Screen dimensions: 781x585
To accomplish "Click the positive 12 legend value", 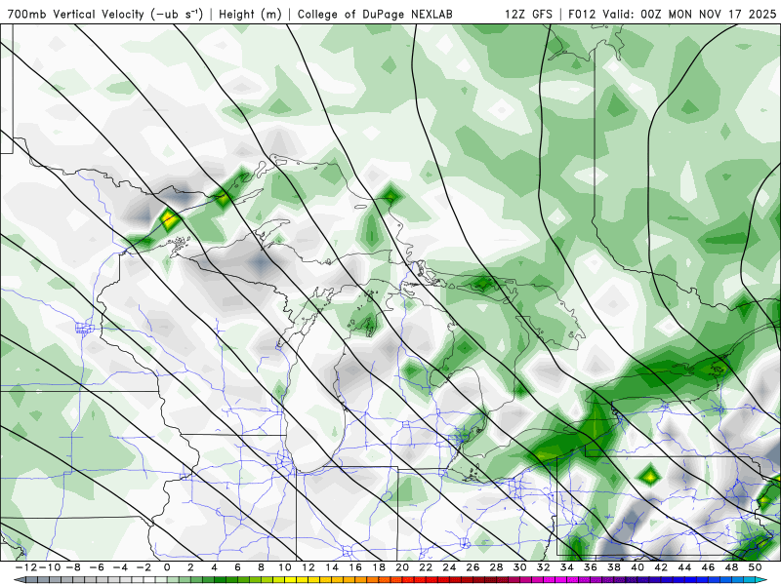I will 308,567.
